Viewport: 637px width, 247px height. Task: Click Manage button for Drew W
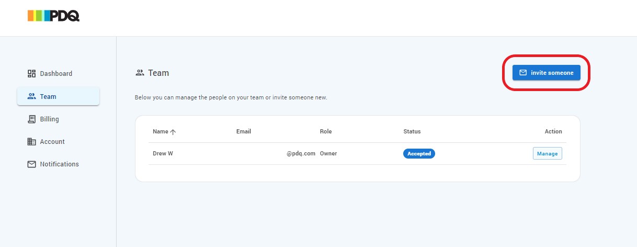click(x=547, y=154)
